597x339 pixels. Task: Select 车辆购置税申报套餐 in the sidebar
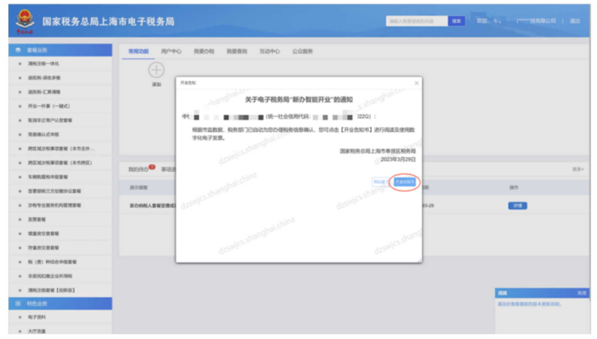[x=48, y=177]
